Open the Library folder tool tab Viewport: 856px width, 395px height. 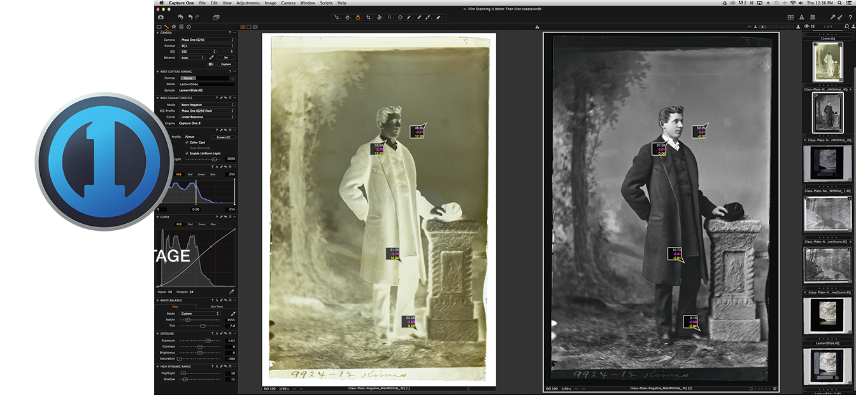click(x=159, y=27)
